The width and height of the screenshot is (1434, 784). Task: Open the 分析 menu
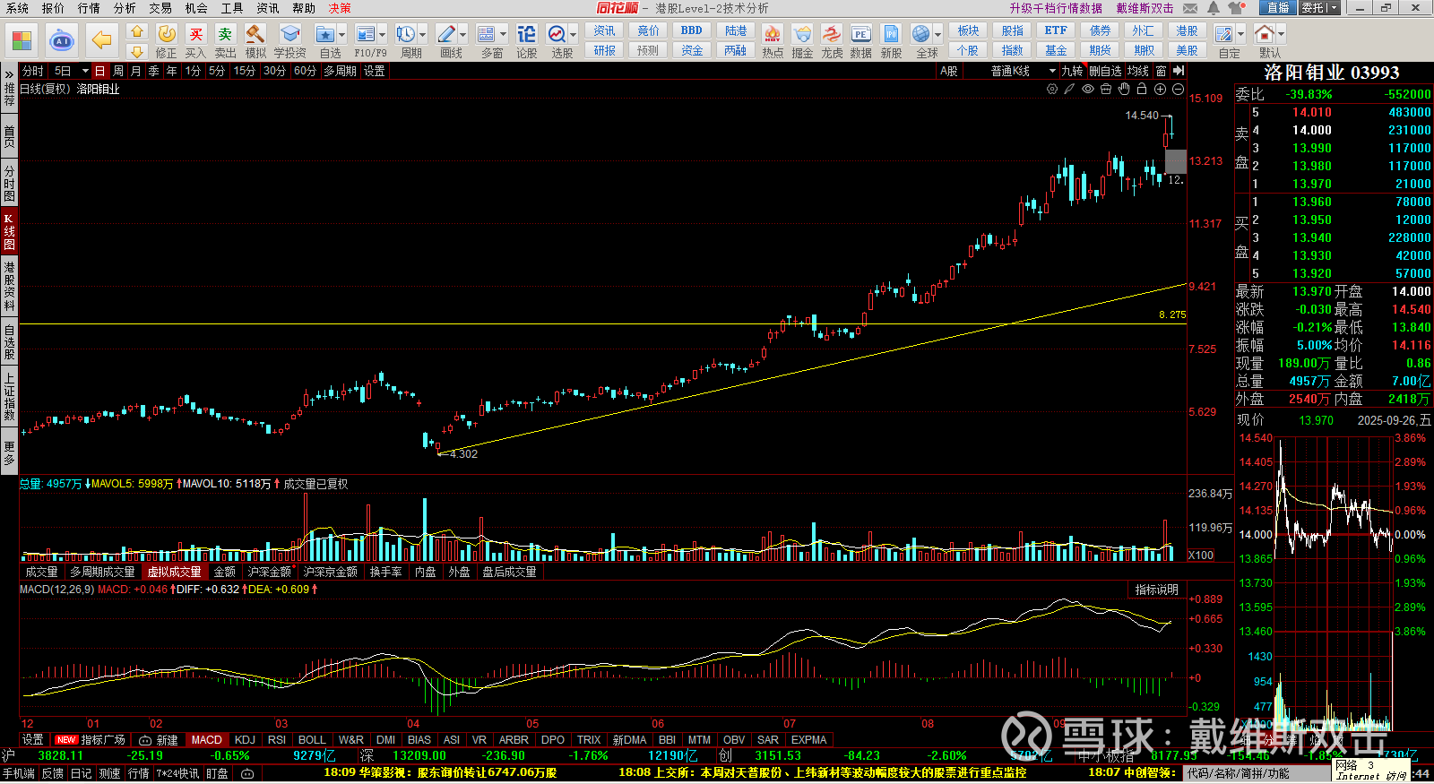[x=125, y=8]
